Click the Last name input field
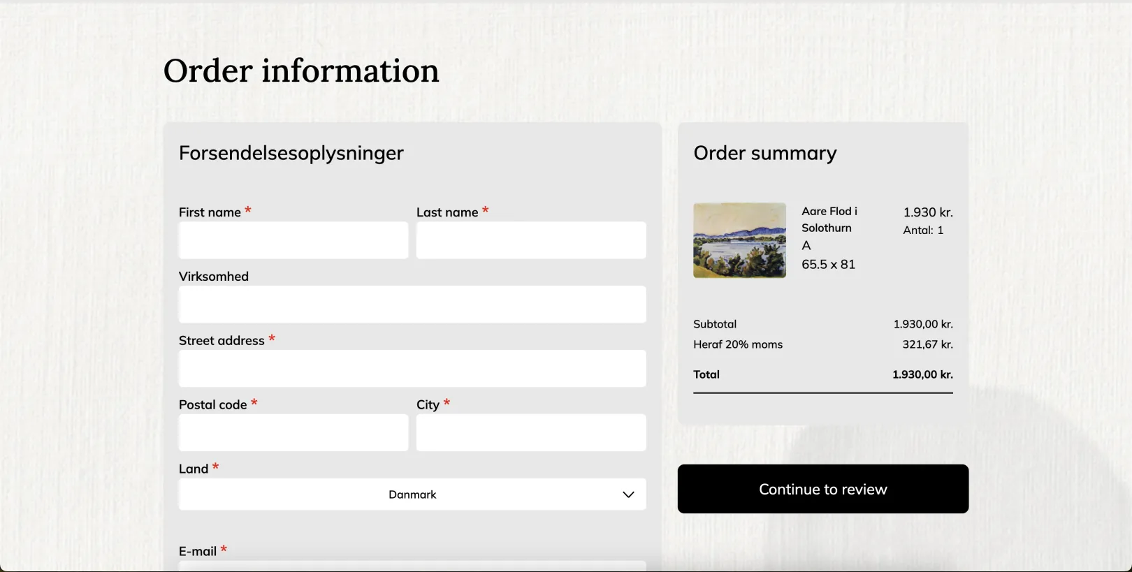1132x572 pixels. click(x=531, y=240)
